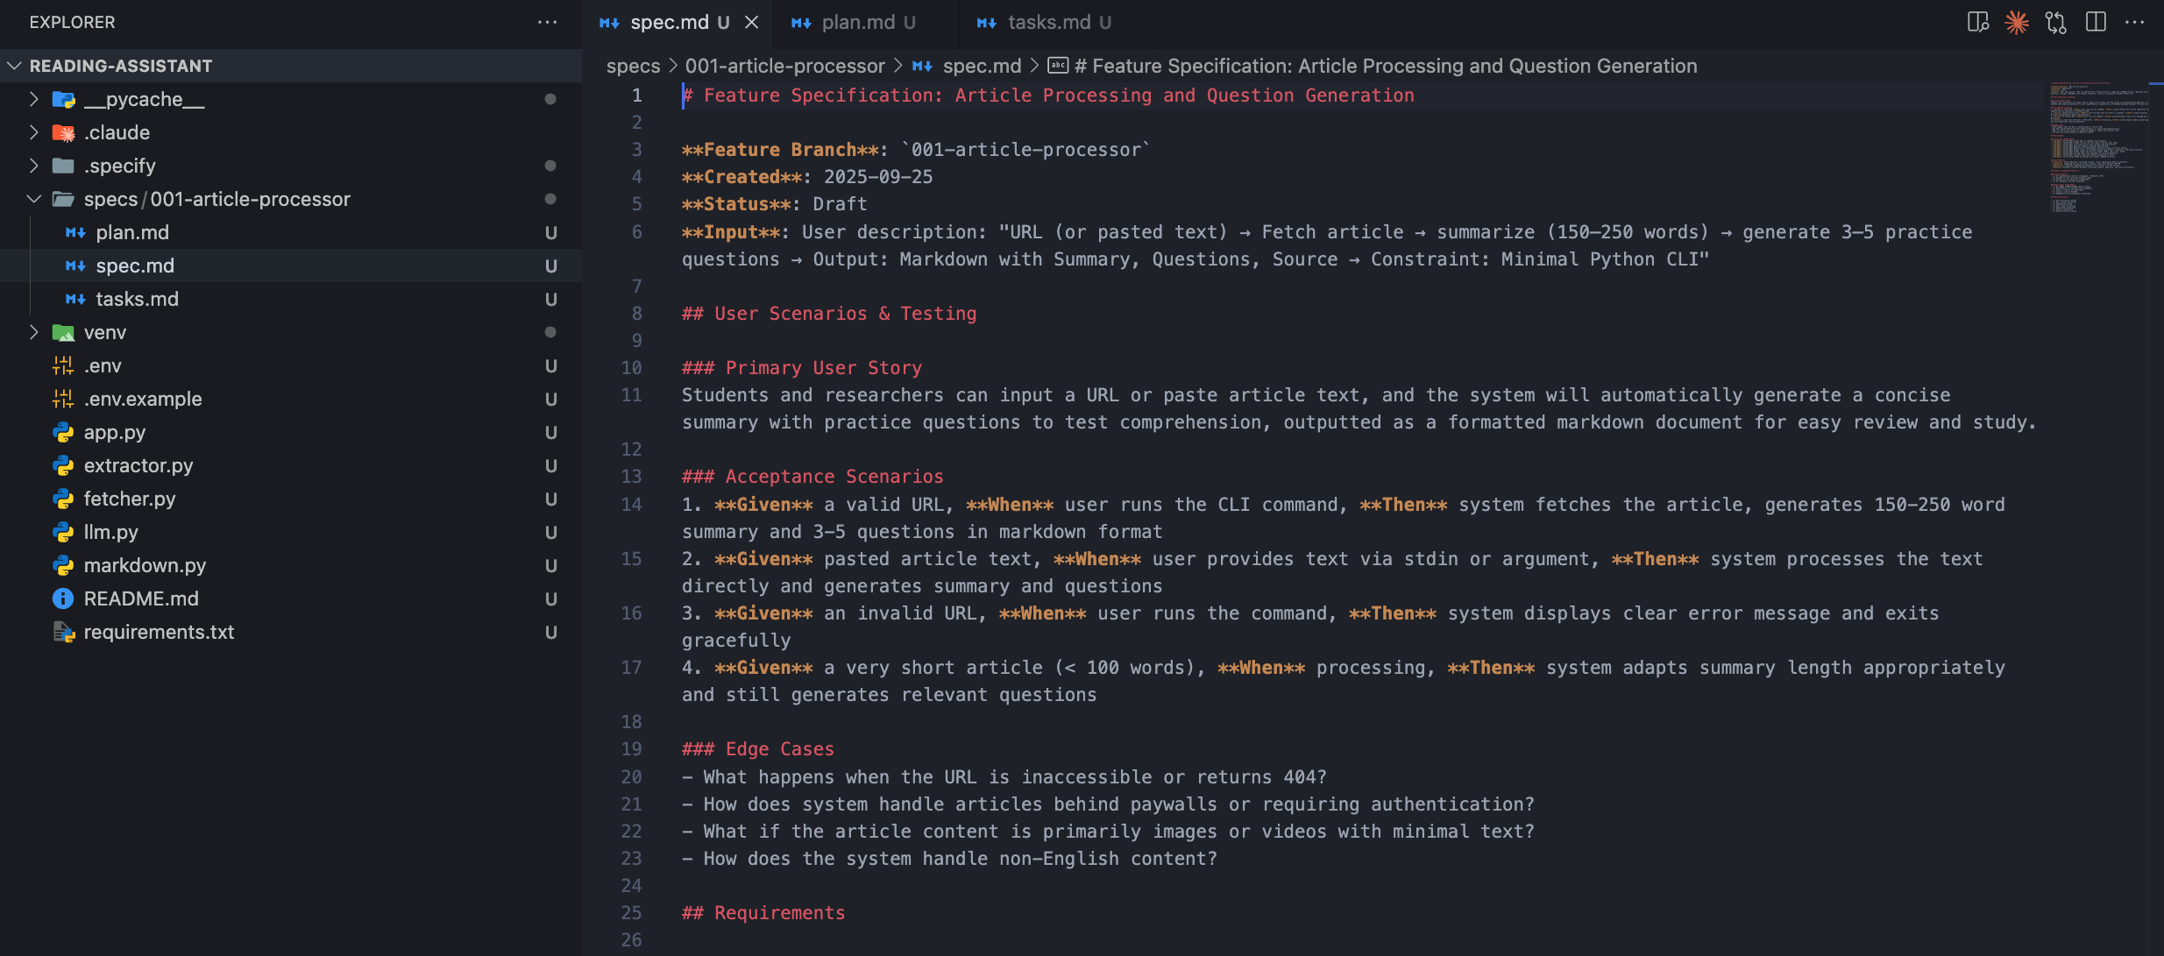Open the editor More Actions ellipsis

(x=2134, y=22)
